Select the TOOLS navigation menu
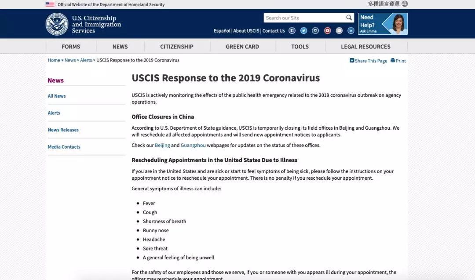The width and height of the screenshot is (475, 280). tap(300, 47)
